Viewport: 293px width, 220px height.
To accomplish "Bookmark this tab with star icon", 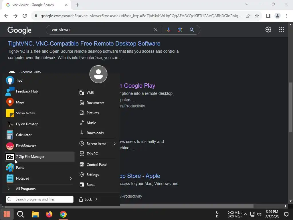I will tap(257, 16).
